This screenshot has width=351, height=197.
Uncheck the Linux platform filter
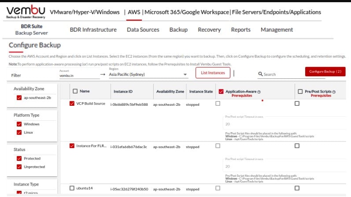coord(19,133)
